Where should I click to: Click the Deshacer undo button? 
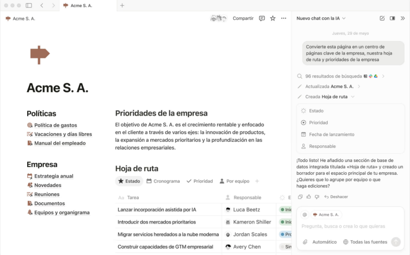(x=336, y=197)
